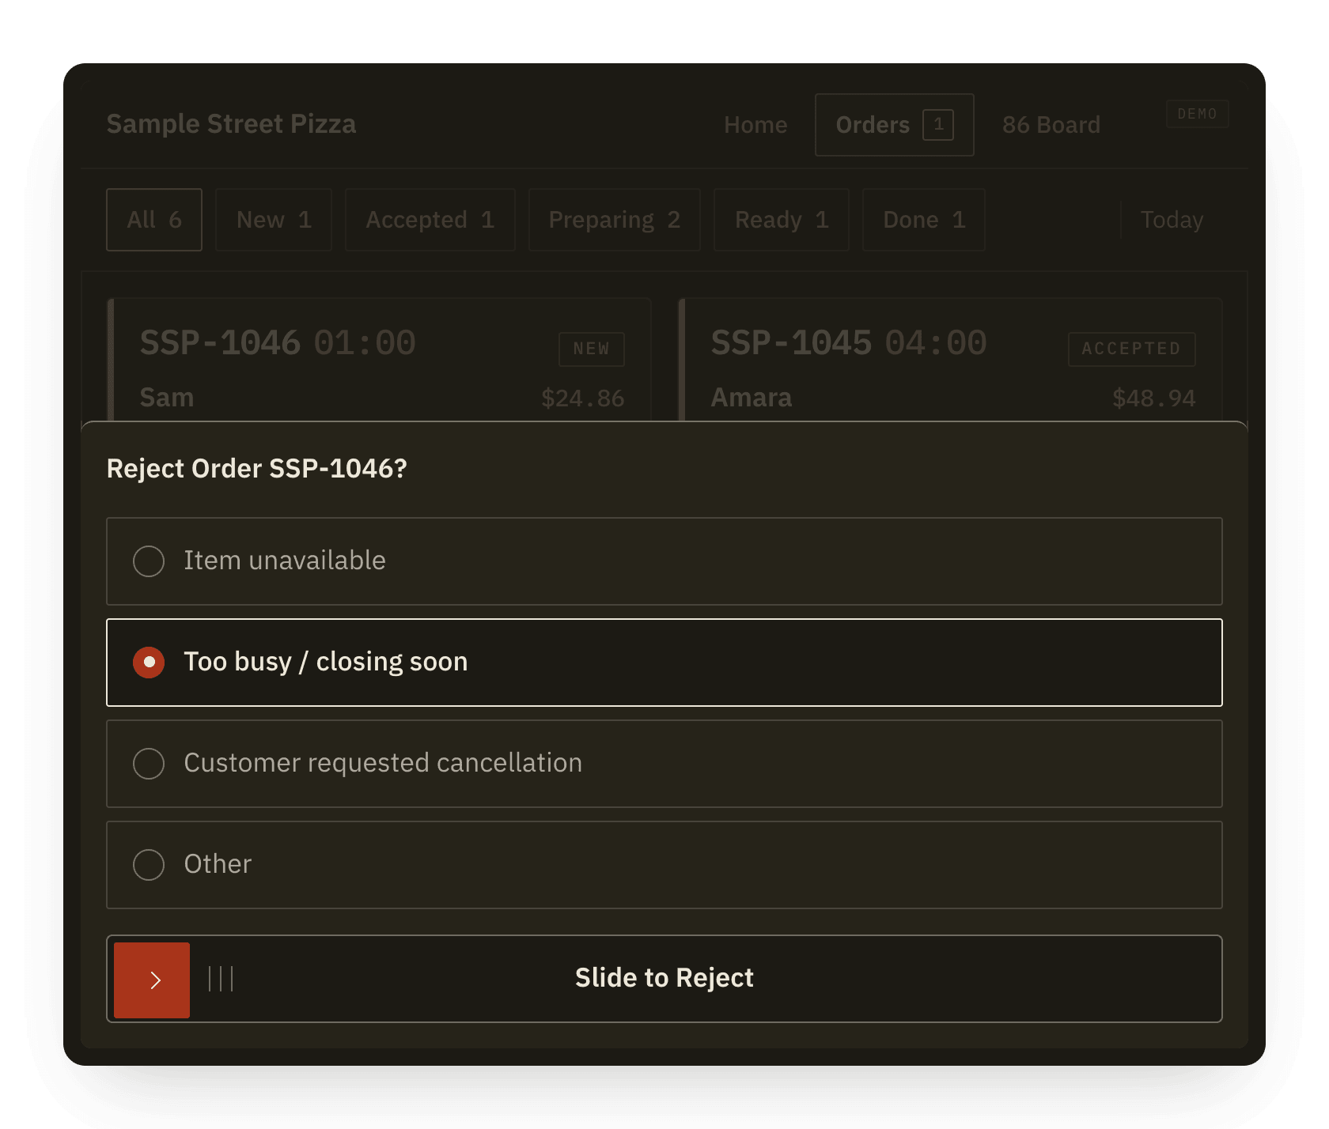Image resolution: width=1329 pixels, height=1129 pixels.
Task: Open the 86 Board tab
Action: pyautogui.click(x=1051, y=125)
